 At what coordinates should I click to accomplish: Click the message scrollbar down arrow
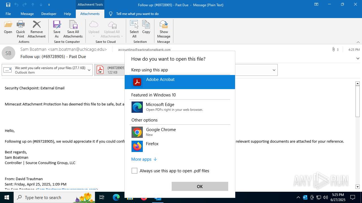(x=357, y=187)
